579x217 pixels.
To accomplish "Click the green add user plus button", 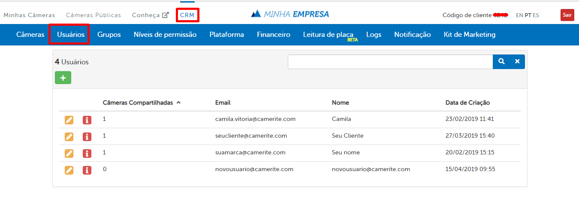I will tap(63, 78).
